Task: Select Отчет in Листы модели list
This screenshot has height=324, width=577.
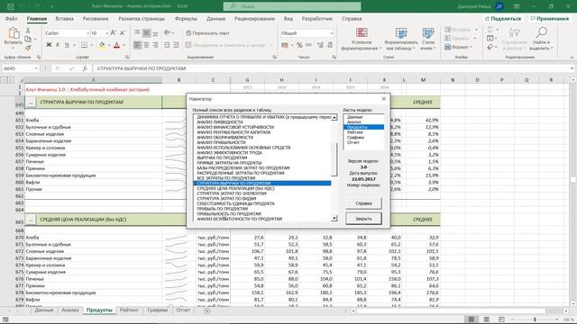Action: (353, 142)
